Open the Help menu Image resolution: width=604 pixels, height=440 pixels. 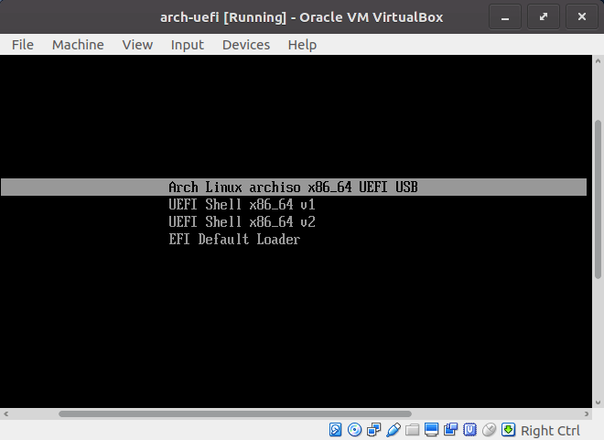302,44
